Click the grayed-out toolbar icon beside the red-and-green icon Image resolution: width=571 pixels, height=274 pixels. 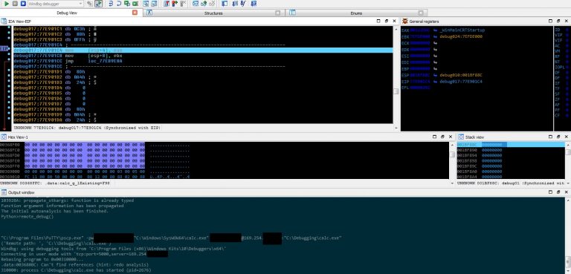pos(183,4)
